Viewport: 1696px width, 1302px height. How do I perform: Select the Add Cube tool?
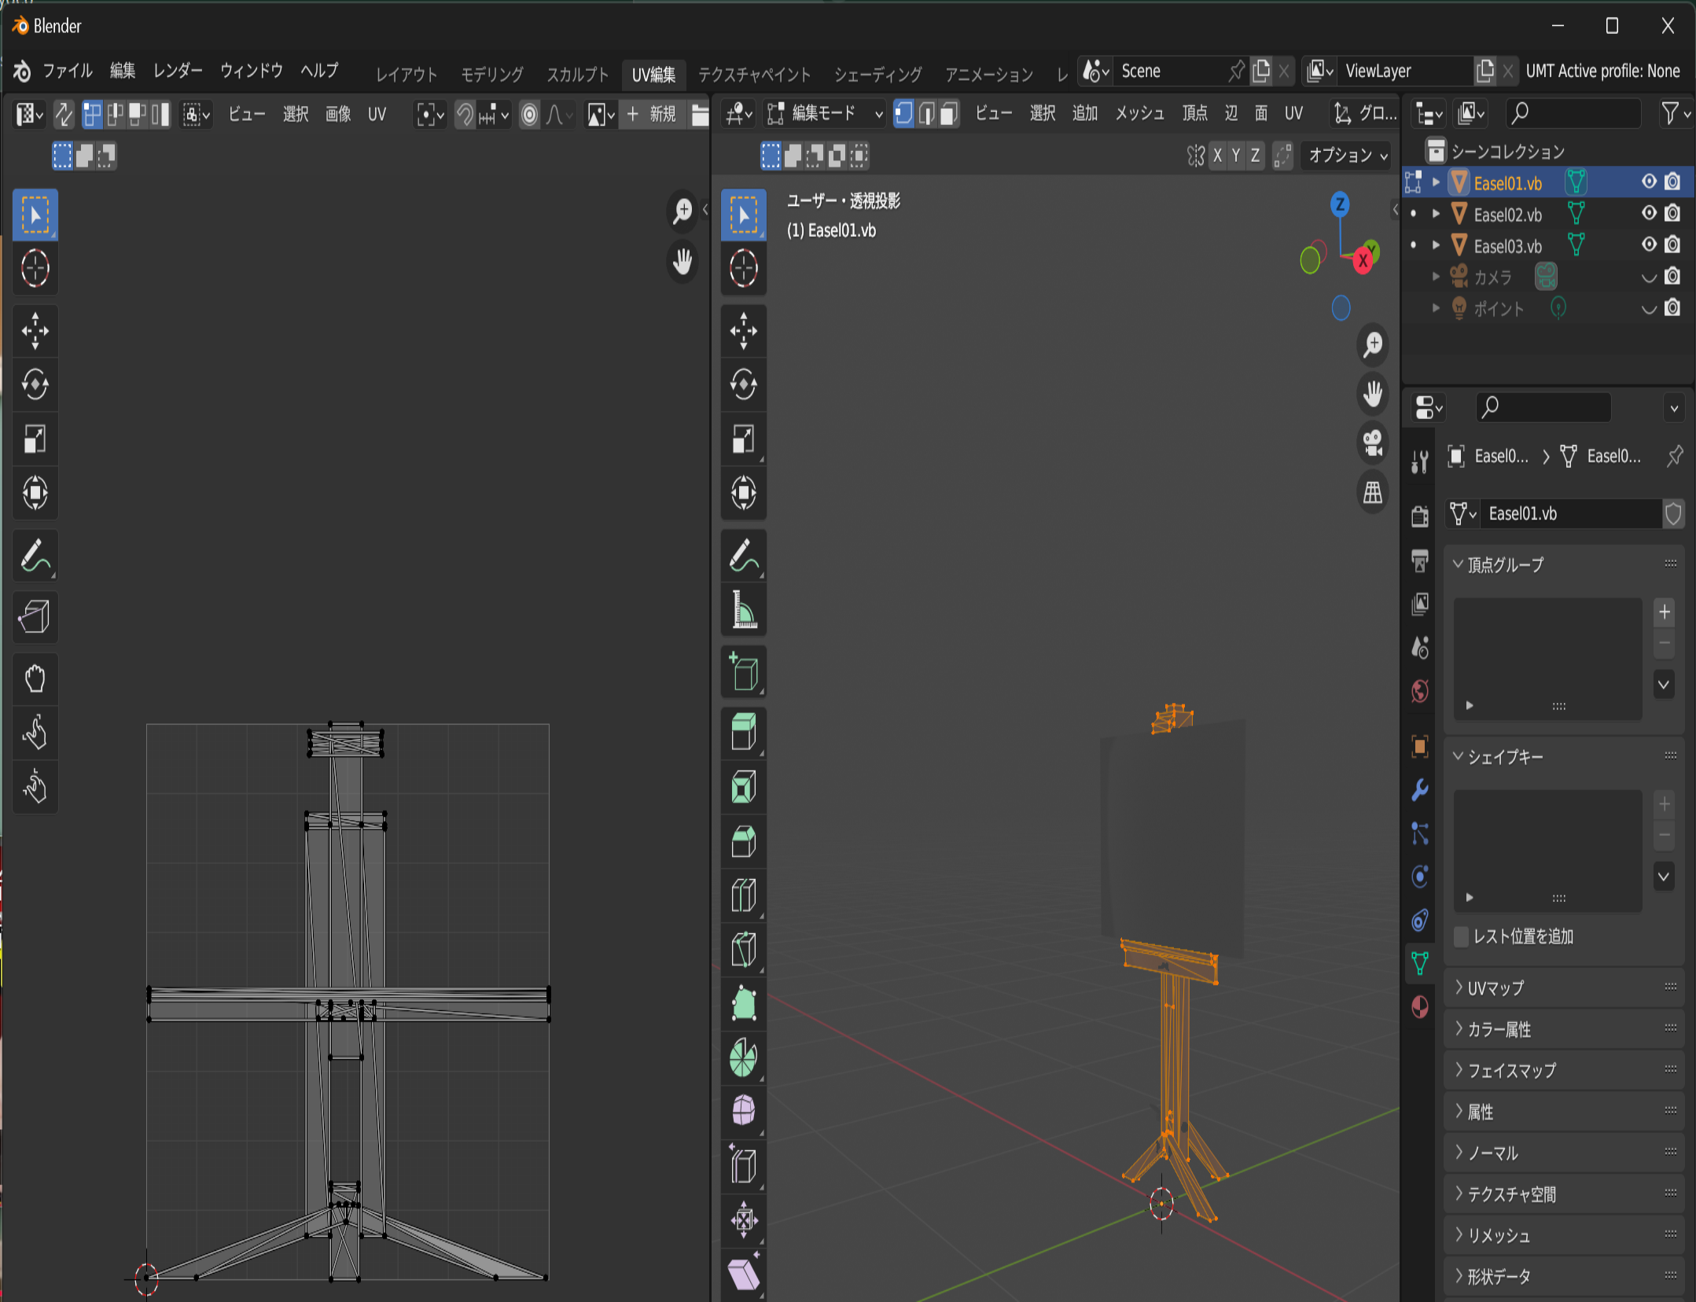[744, 672]
